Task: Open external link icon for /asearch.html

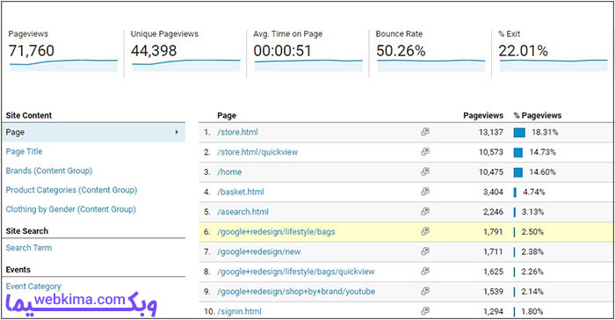Action: (424, 212)
